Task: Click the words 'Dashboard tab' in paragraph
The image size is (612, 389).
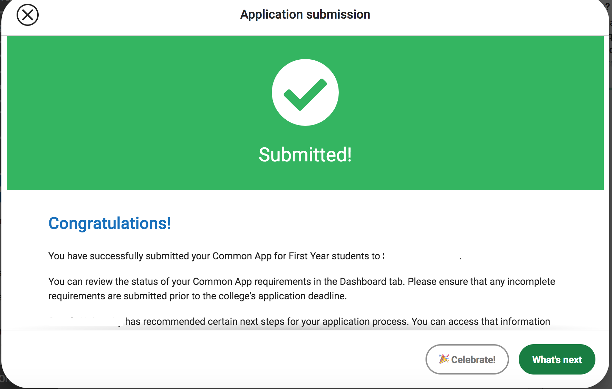Action: coord(372,282)
